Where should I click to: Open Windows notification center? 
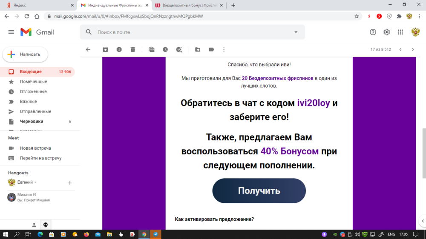[x=416, y=234]
